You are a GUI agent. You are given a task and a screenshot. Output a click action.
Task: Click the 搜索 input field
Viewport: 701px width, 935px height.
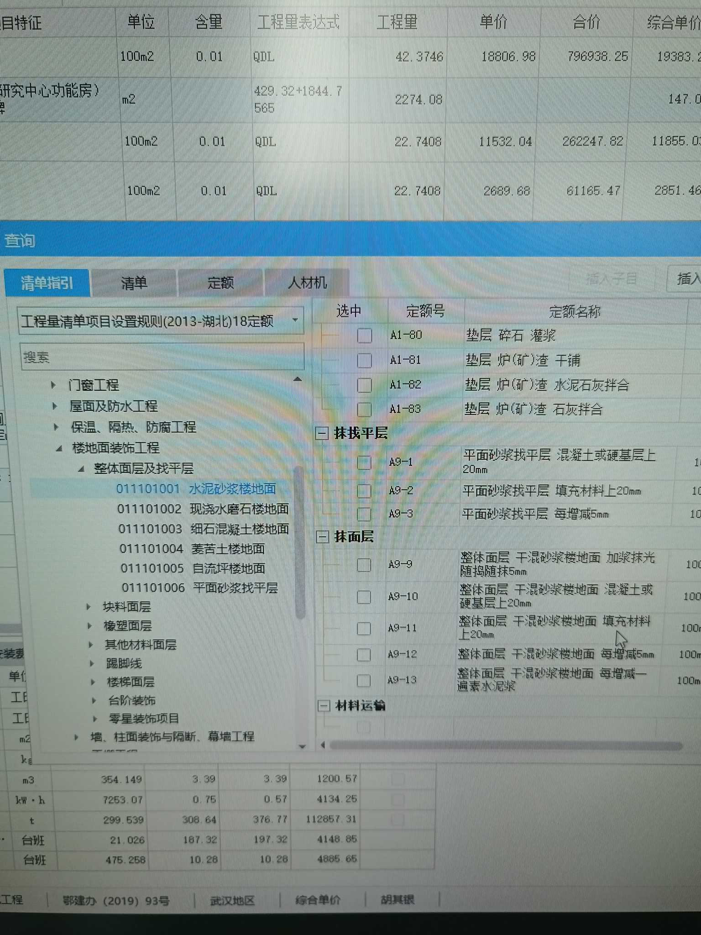point(162,357)
